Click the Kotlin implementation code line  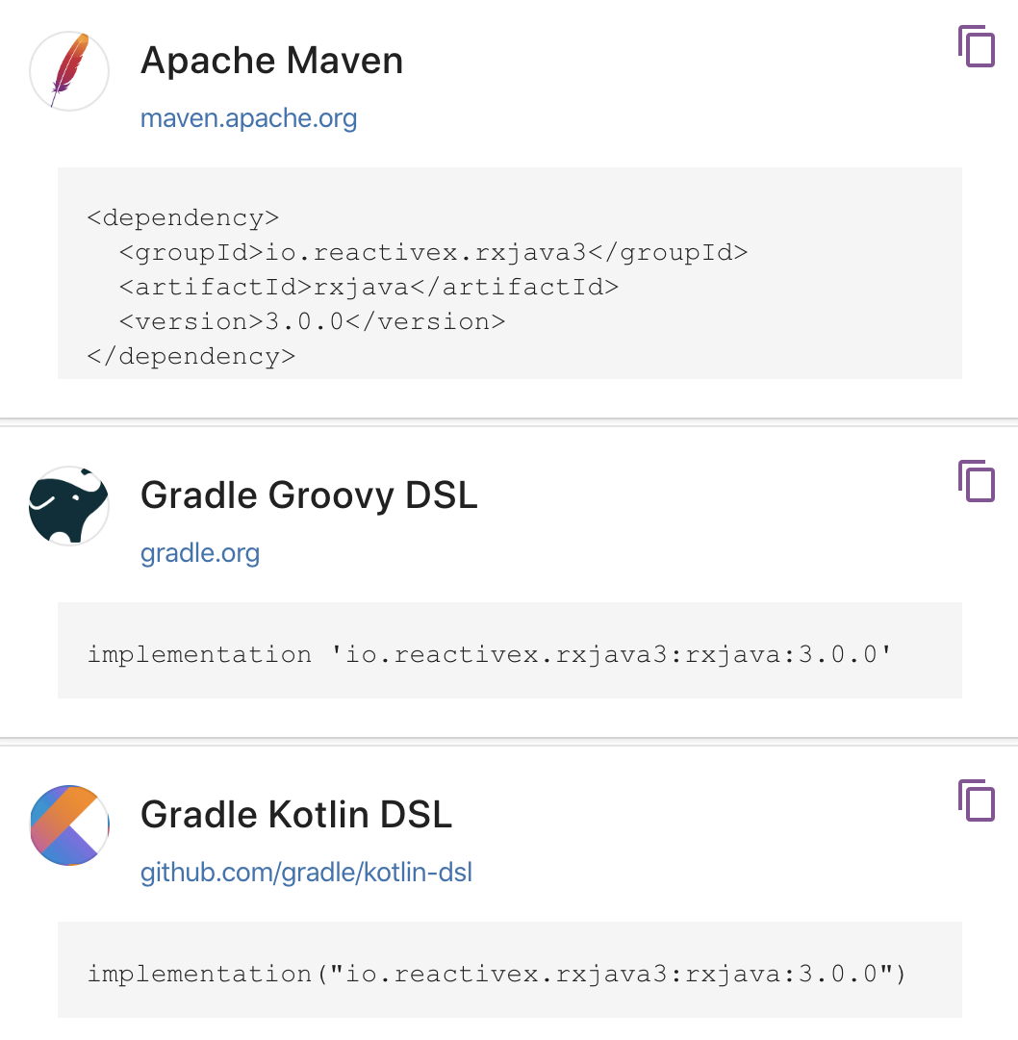(496, 975)
